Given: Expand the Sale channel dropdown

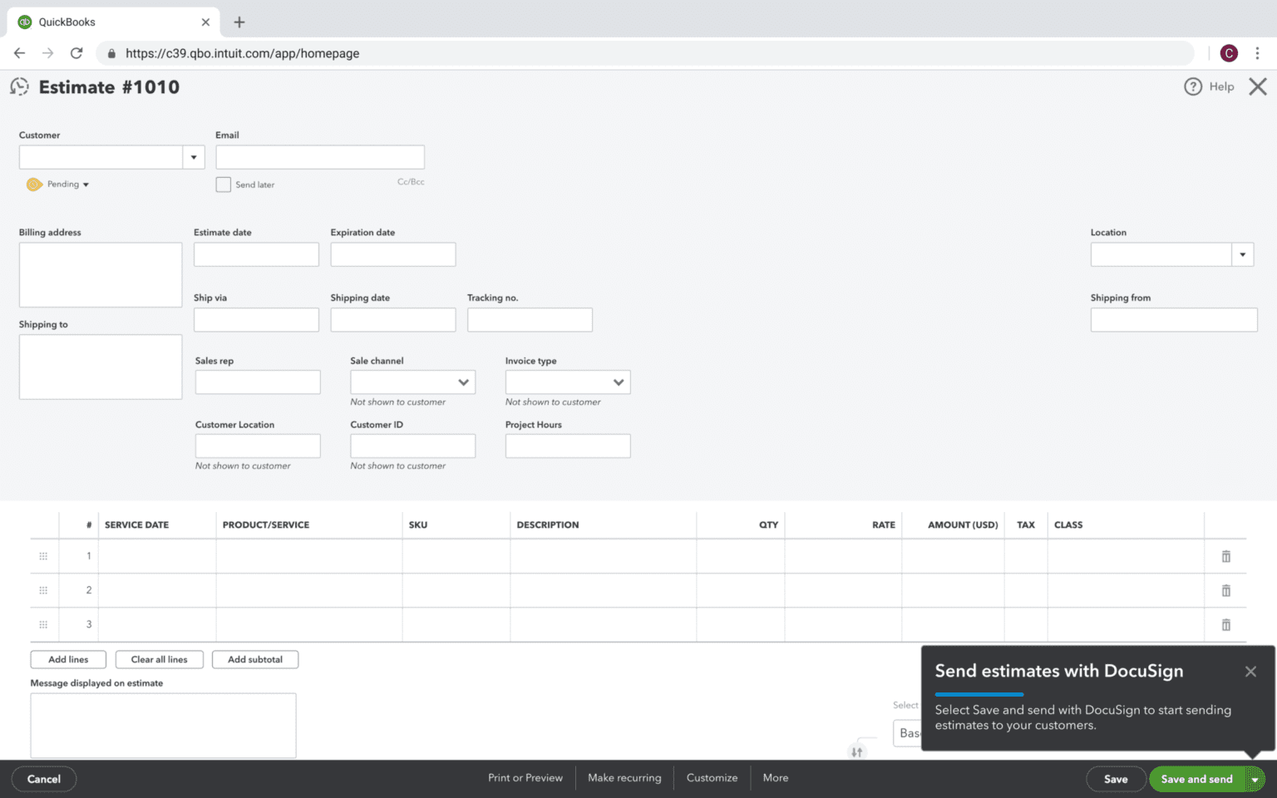Looking at the screenshot, I should [x=463, y=382].
